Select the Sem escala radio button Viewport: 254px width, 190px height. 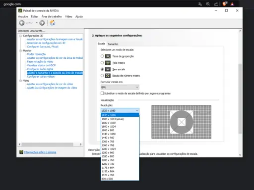102,69
